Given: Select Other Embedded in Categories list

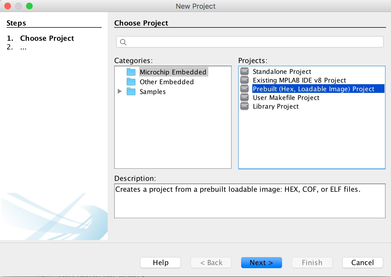Looking at the screenshot, I should [x=167, y=81].
